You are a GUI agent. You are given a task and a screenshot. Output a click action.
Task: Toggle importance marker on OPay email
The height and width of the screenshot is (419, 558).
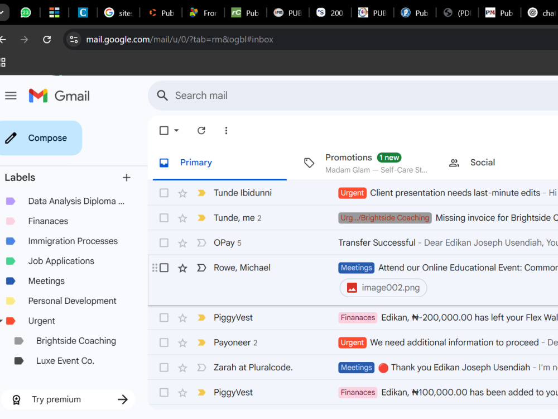pos(201,242)
